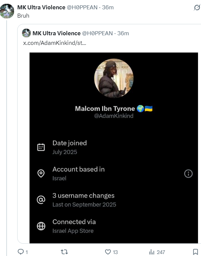This screenshot has height=256, width=201.
Task: Click the info icon beside Account based in
Action: click(x=188, y=174)
